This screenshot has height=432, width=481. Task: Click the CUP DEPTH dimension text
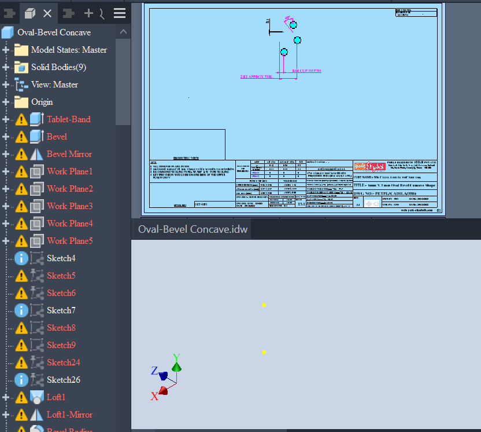(306, 71)
